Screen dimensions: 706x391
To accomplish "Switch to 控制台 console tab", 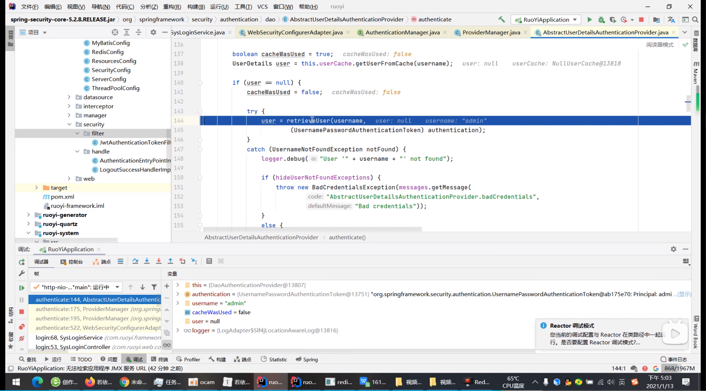I will 72,262.
